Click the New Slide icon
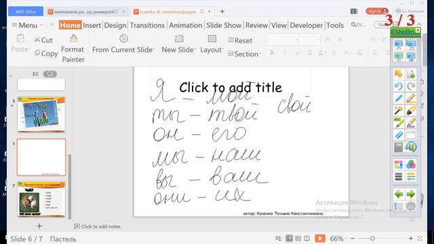Screen dimensions: 434x244 [x=179, y=39]
